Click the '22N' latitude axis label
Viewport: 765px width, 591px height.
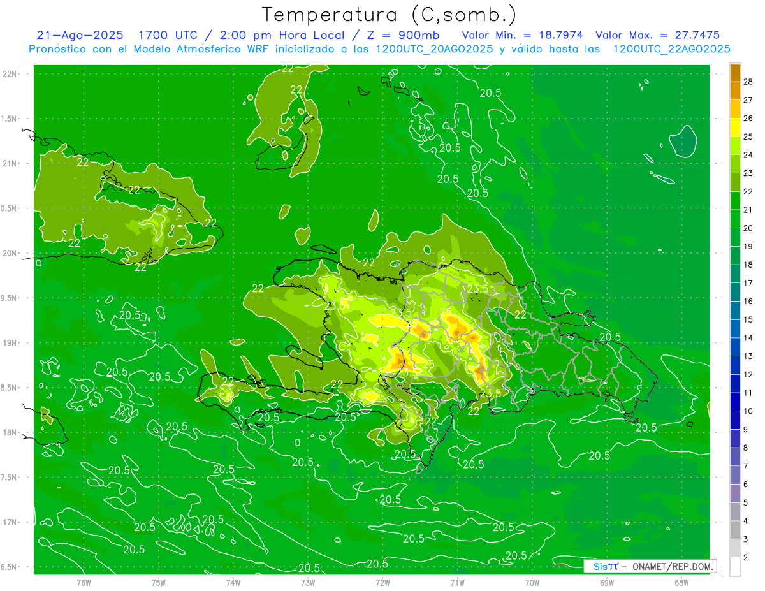click(9, 74)
